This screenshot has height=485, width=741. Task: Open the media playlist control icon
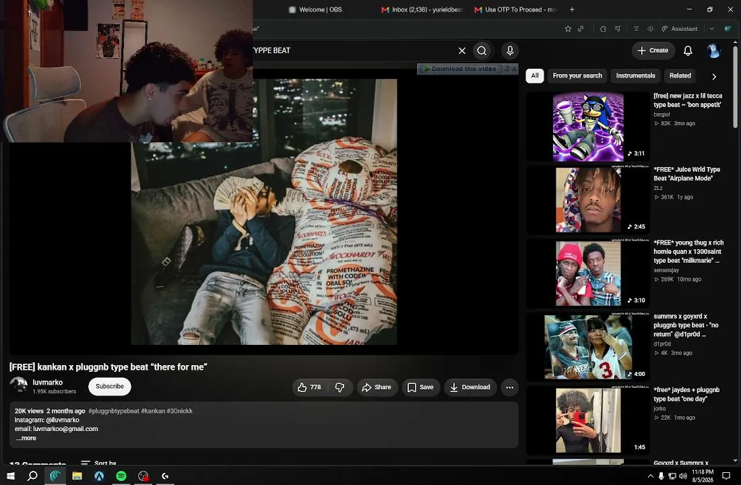pyautogui.click(x=617, y=29)
